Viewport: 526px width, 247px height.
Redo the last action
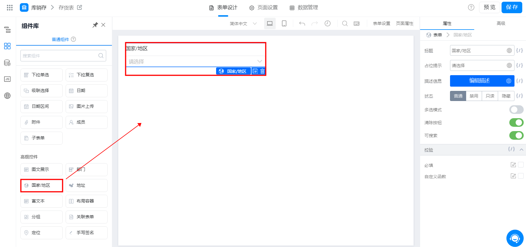click(315, 24)
